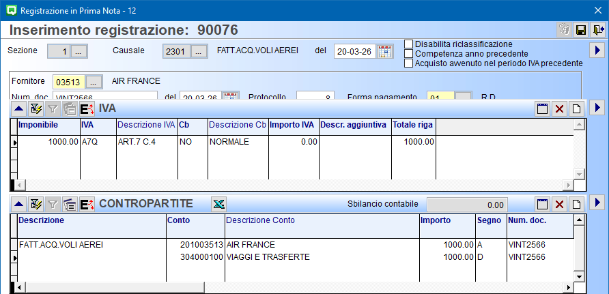Maximize the CONTROPARTITE grid window

tap(542, 204)
